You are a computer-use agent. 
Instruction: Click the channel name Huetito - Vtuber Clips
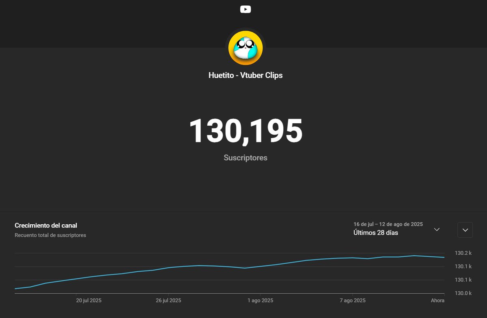(x=246, y=75)
